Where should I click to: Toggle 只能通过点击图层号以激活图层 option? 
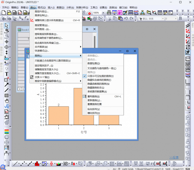click(56, 61)
